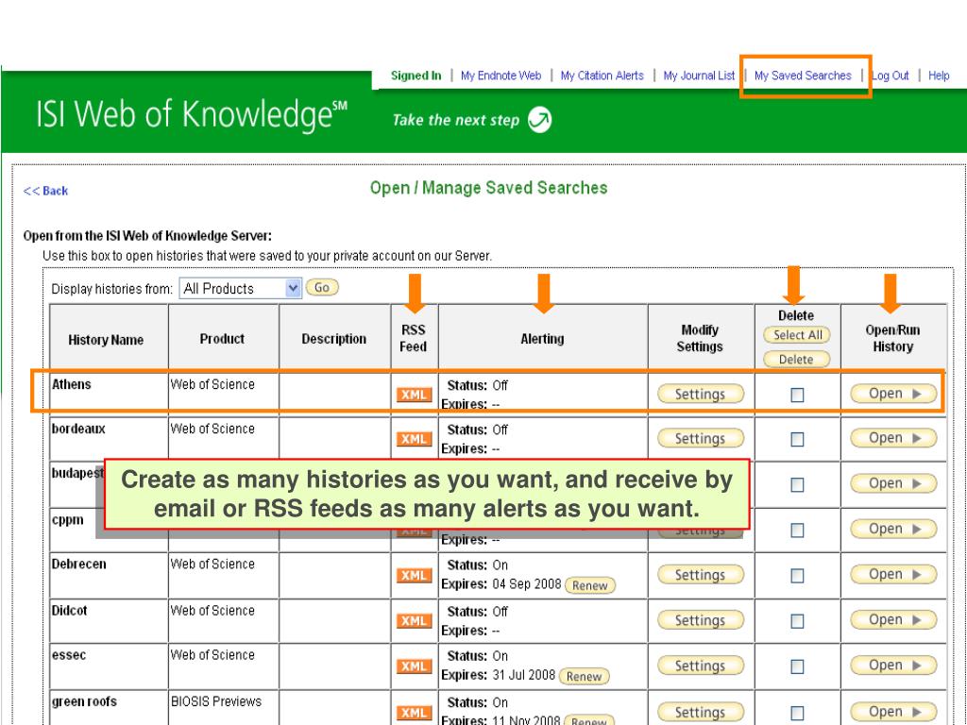This screenshot has width=967, height=725.
Task: Tick the delete checkbox for Didcot
Action: click(x=797, y=621)
